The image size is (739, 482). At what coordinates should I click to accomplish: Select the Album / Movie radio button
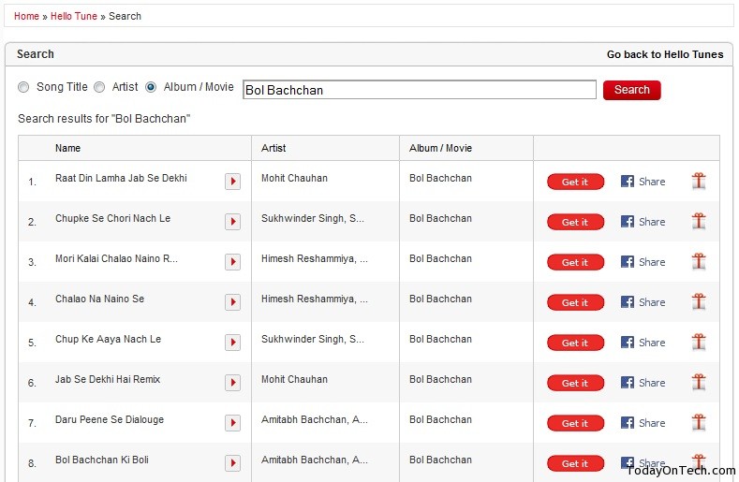pyautogui.click(x=151, y=87)
